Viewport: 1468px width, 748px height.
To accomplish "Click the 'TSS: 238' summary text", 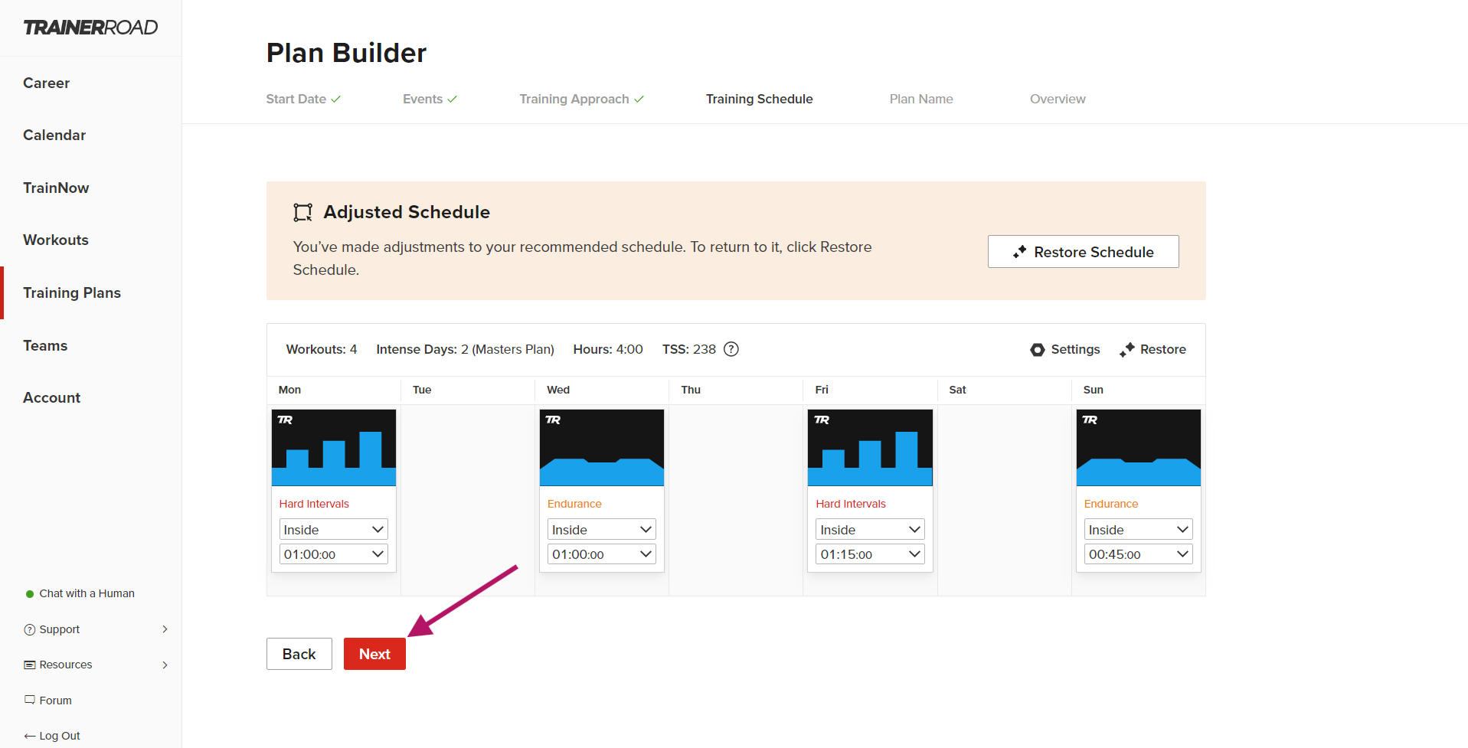I will (x=689, y=350).
